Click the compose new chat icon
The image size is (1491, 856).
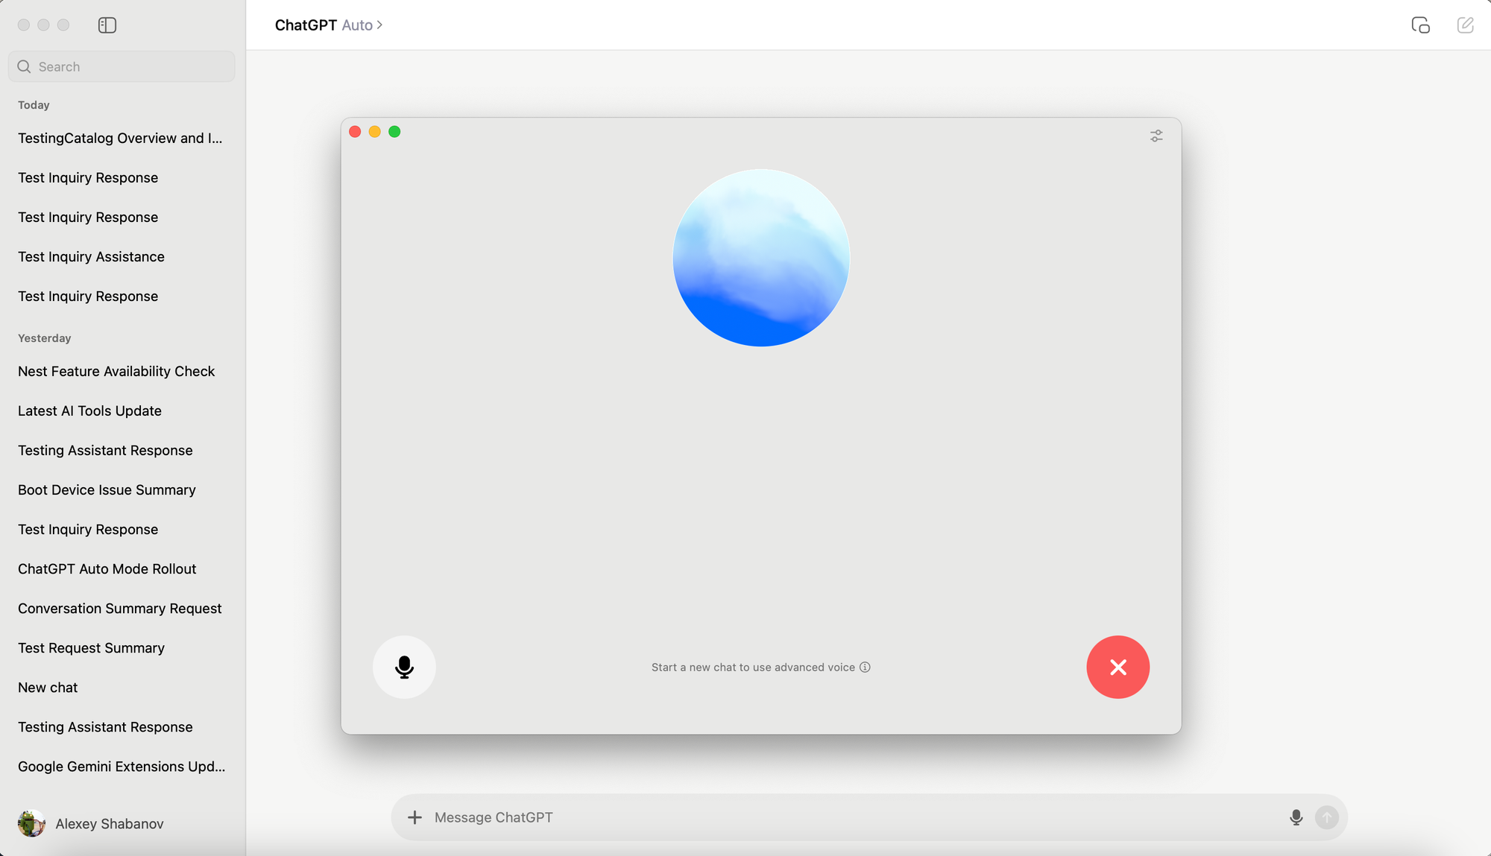click(1464, 25)
